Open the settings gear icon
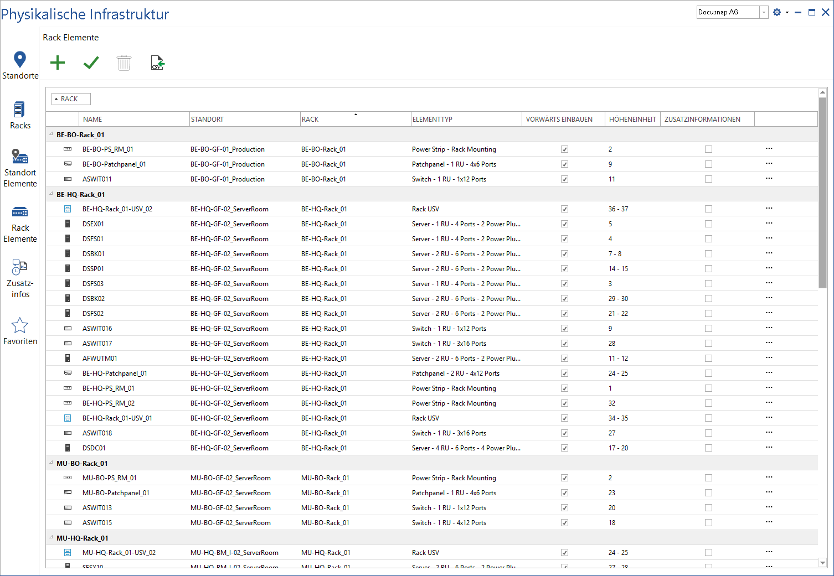This screenshot has height=576, width=834. point(777,12)
